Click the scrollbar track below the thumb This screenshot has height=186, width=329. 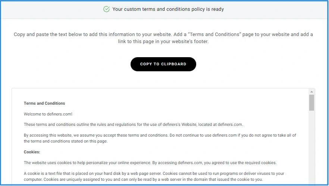(311, 149)
